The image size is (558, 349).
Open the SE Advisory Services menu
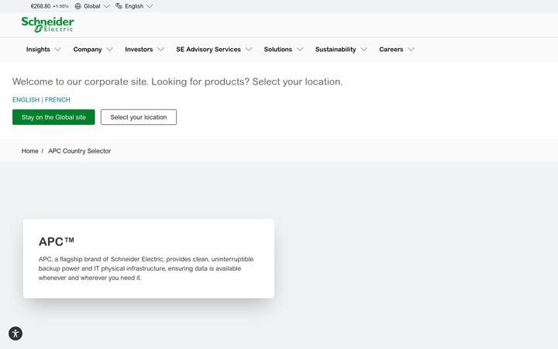click(208, 50)
